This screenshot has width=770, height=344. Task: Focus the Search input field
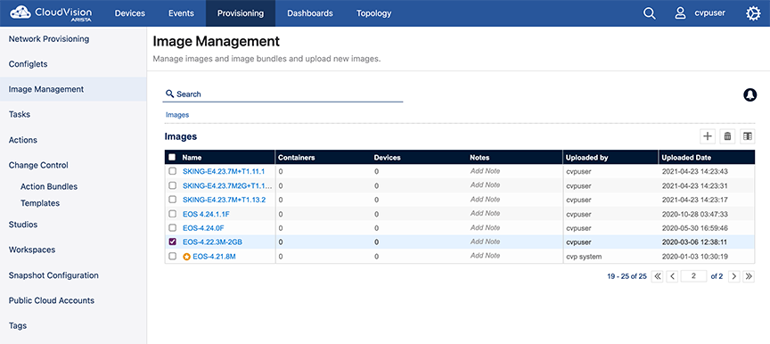(x=283, y=94)
